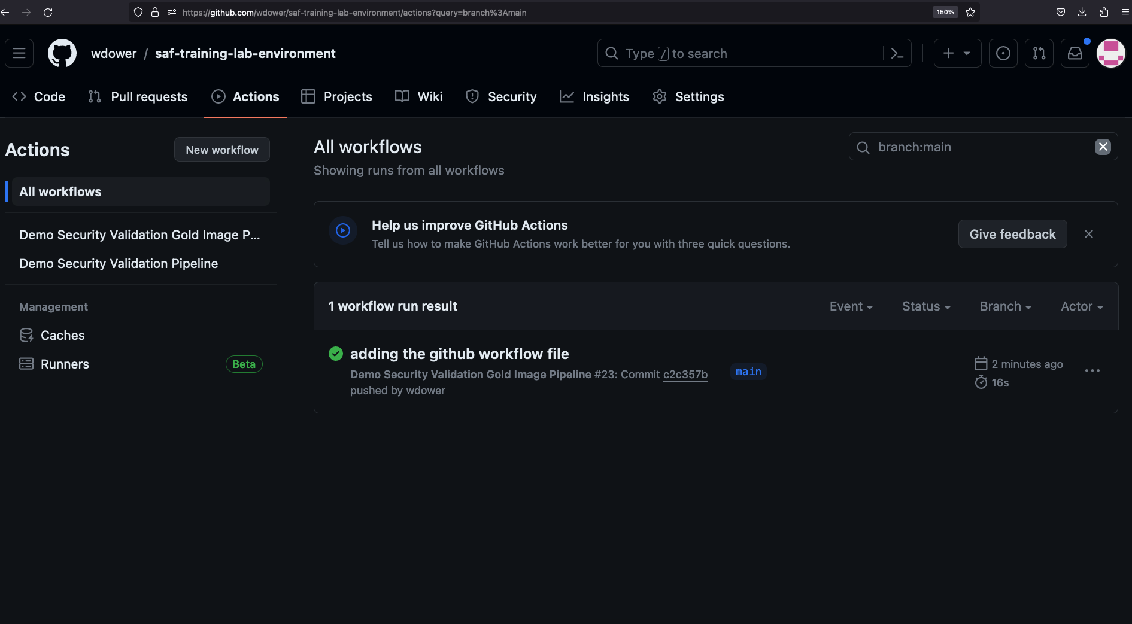Select Demo Security Validation Pipeline workflow

(119, 264)
